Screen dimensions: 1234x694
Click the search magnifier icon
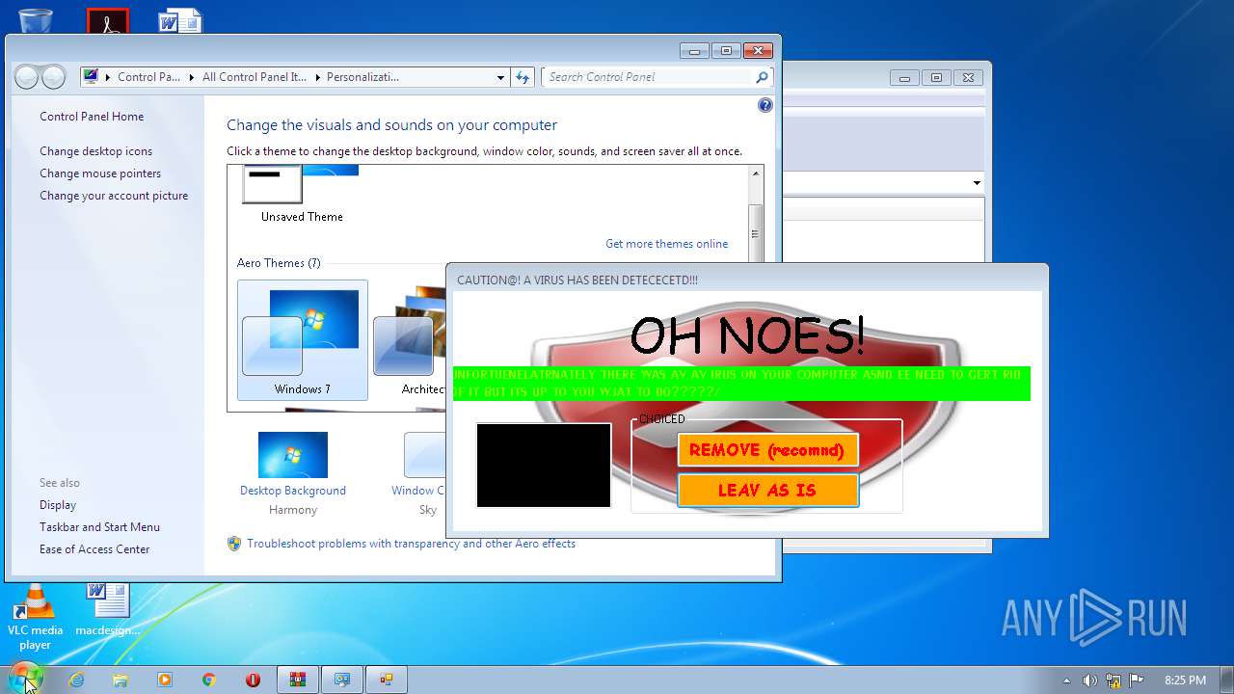point(762,77)
